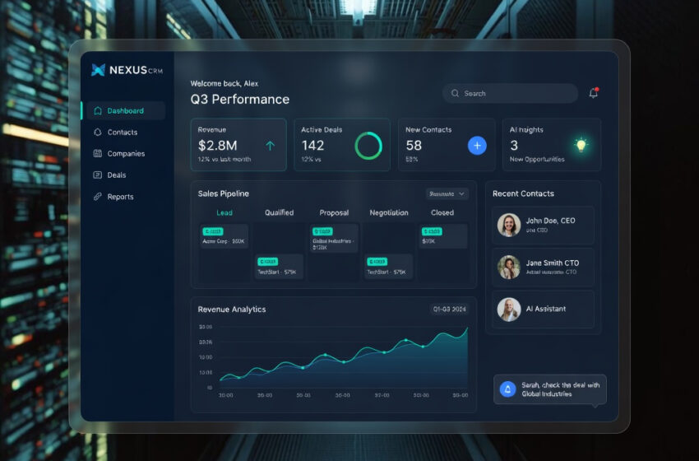Click the Revenue Analytics title
Viewport: 699px width, 461px height.
pos(231,310)
